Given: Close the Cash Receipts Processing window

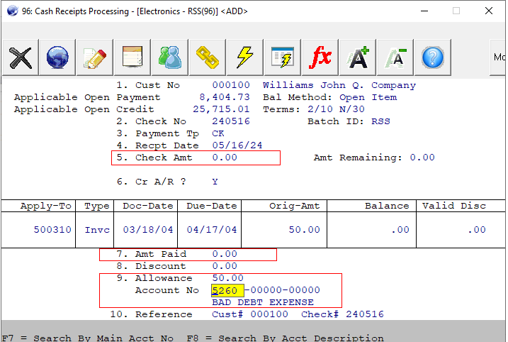Looking at the screenshot, I should pos(489,11).
